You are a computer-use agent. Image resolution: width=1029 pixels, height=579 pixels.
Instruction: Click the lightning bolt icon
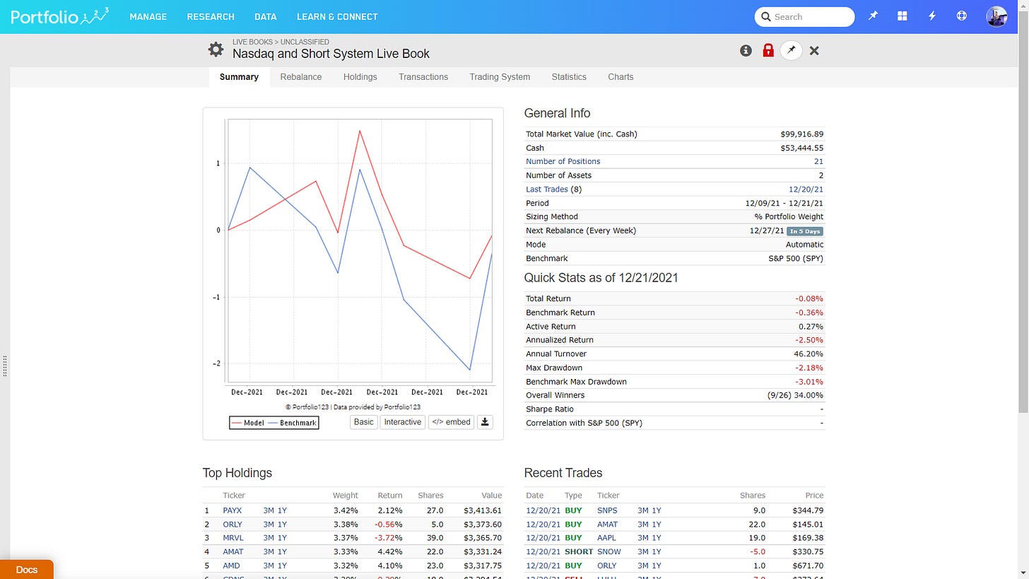click(932, 16)
